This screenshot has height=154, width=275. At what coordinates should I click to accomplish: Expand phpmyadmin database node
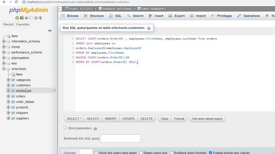(4, 58)
